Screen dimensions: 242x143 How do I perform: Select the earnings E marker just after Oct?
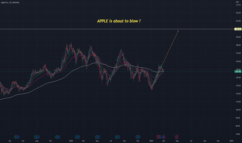57,137
